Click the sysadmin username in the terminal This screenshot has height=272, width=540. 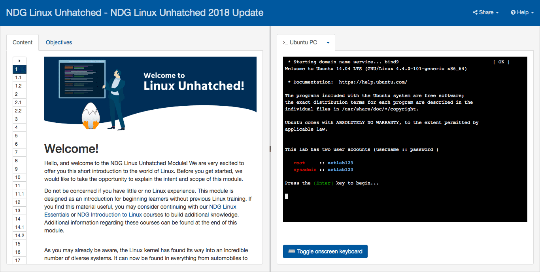pos(305,170)
